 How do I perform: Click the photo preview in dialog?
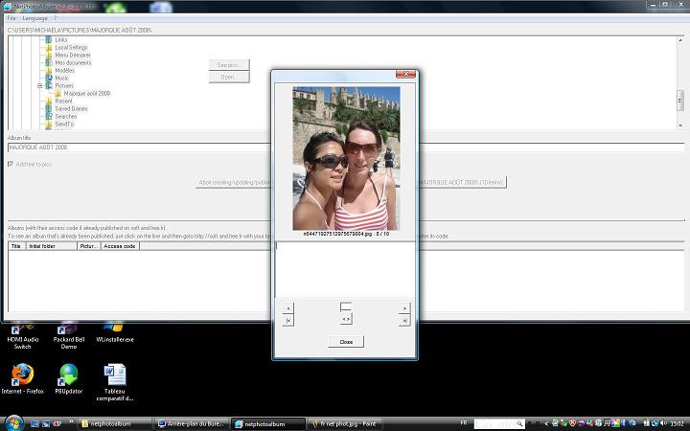coord(346,158)
